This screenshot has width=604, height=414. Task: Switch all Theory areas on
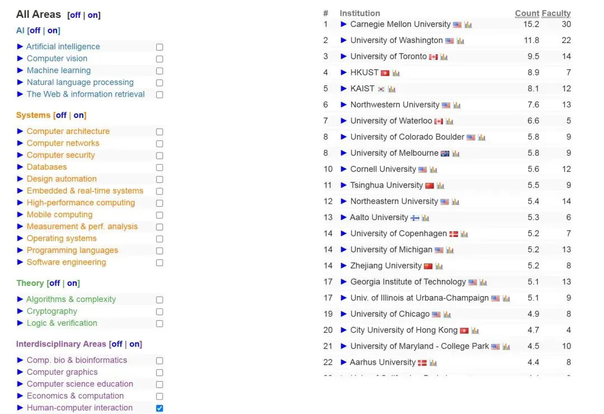coord(73,283)
